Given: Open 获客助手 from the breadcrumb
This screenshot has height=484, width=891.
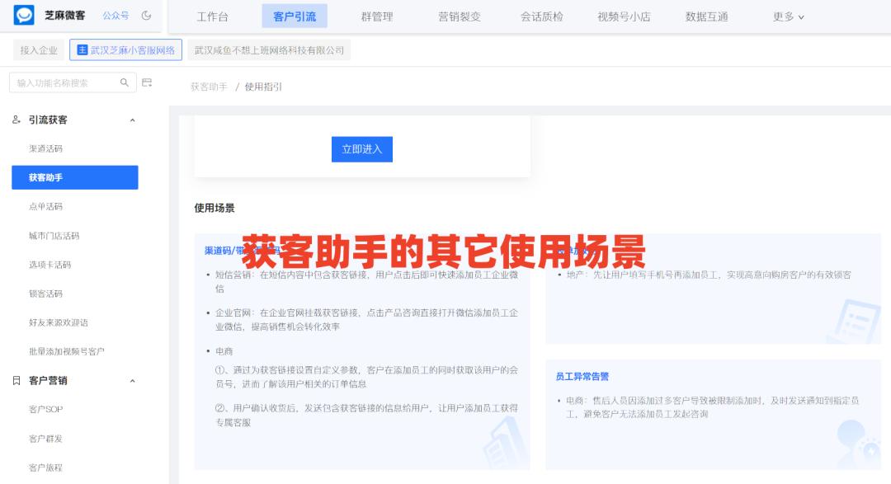Looking at the screenshot, I should [207, 85].
